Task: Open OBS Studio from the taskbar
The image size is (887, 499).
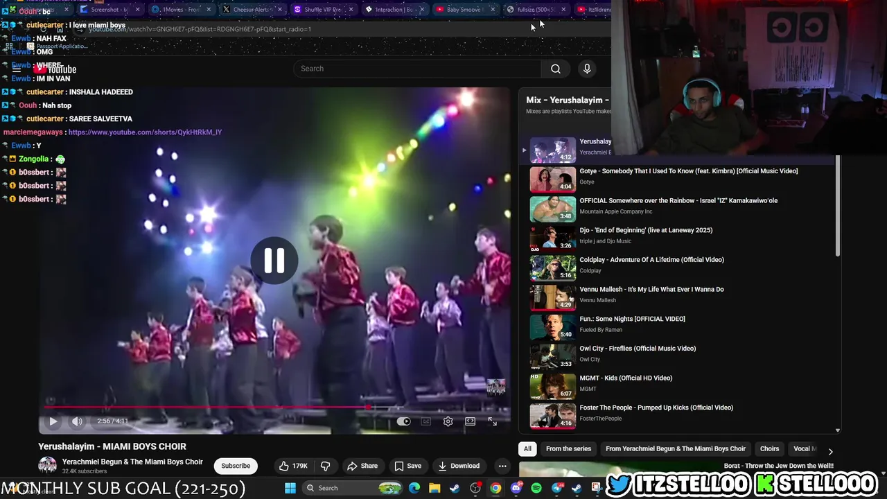Action: click(475, 488)
